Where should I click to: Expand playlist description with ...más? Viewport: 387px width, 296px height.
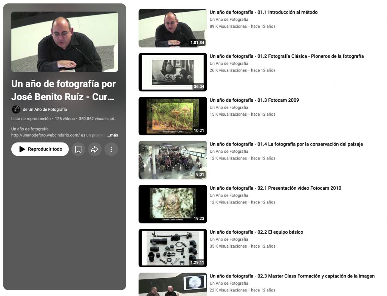pyautogui.click(x=112, y=135)
